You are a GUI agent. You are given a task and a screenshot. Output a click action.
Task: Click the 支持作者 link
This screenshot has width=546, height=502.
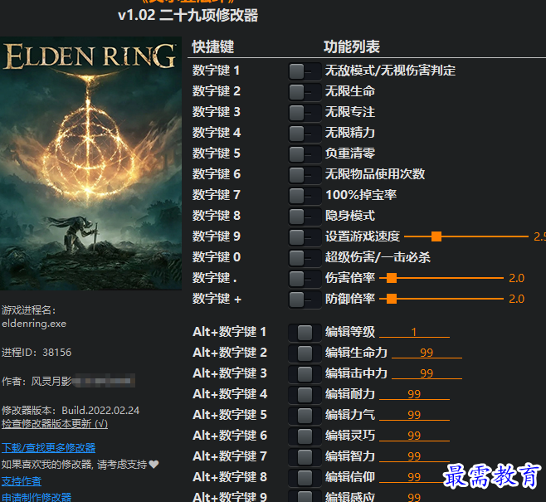[x=22, y=481]
